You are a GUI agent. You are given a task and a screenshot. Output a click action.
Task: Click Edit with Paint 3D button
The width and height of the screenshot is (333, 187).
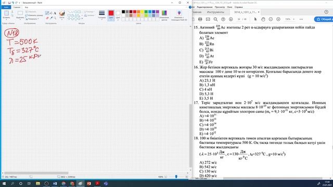click(x=179, y=15)
